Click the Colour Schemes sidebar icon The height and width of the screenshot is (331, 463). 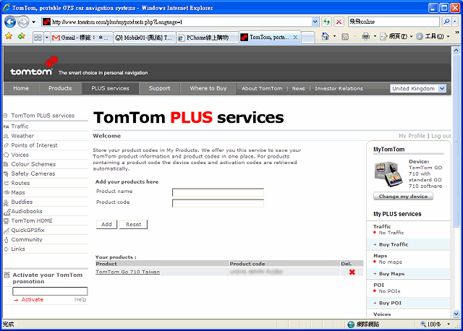pos(7,164)
